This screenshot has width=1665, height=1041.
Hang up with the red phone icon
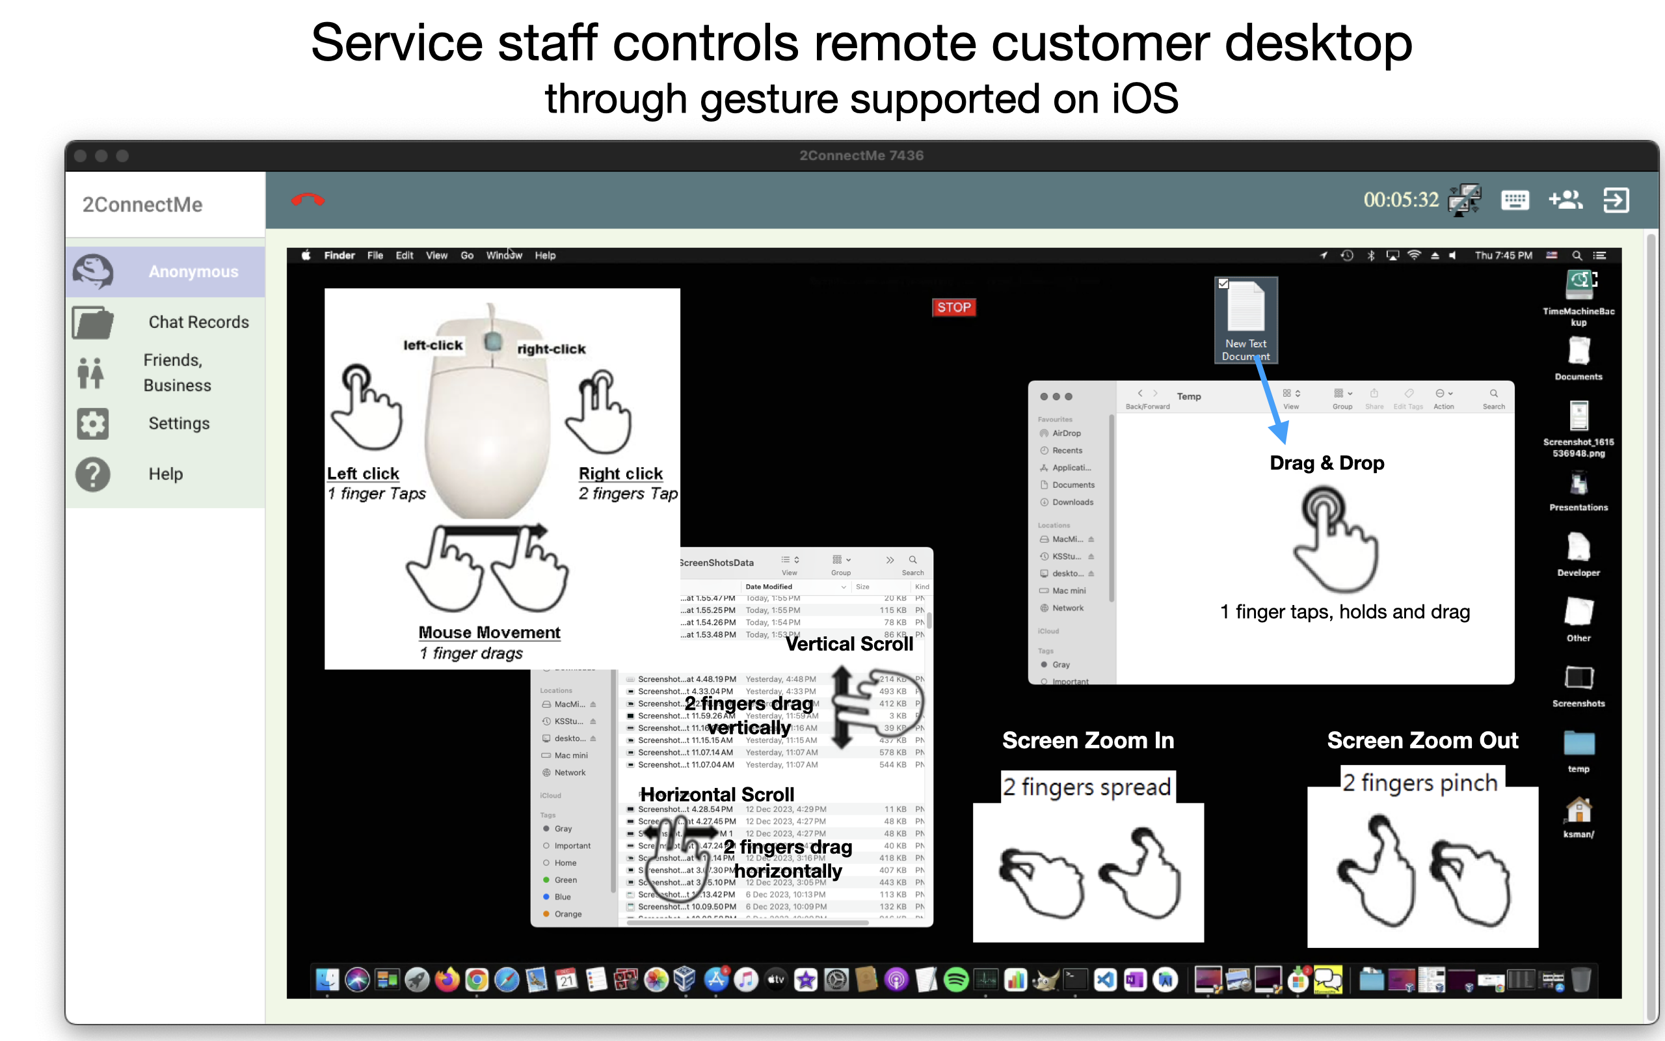click(307, 200)
